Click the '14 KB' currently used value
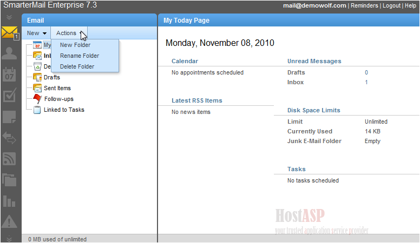This screenshot has height=243, width=420. [x=372, y=131]
